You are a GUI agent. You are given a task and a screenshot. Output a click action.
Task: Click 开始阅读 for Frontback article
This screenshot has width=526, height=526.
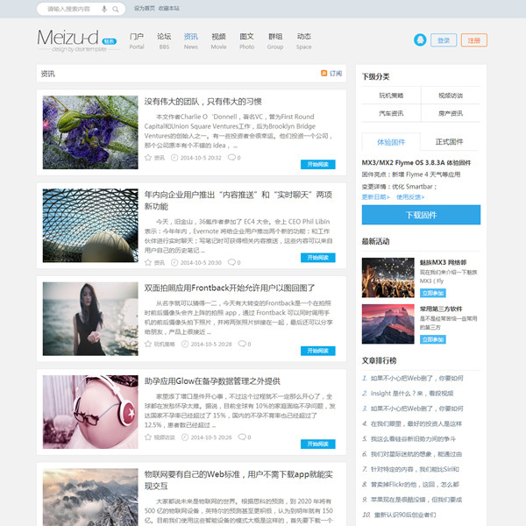click(x=317, y=351)
